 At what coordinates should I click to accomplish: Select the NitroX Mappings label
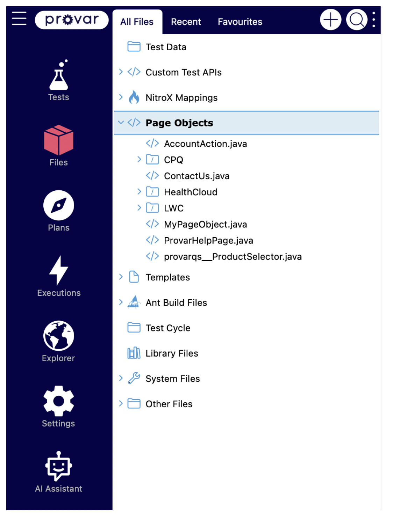[182, 98]
